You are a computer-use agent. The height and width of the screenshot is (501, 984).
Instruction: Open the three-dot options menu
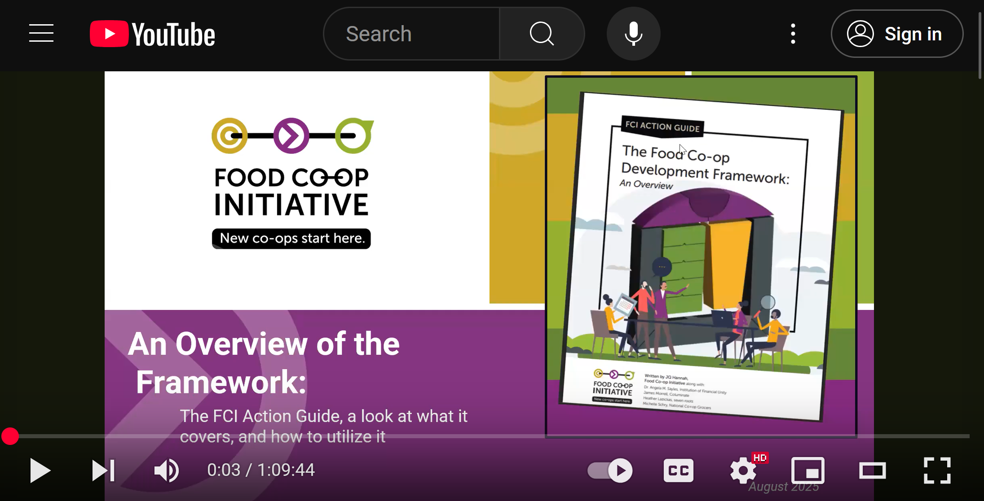tap(793, 33)
